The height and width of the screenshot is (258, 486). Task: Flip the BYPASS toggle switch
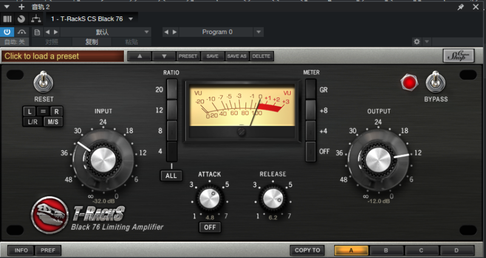click(x=436, y=82)
